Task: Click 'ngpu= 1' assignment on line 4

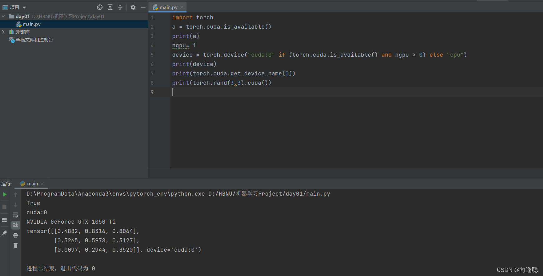Action: 184,45
